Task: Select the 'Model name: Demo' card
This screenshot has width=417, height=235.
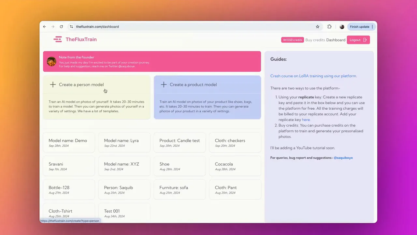Action: [x=68, y=142]
